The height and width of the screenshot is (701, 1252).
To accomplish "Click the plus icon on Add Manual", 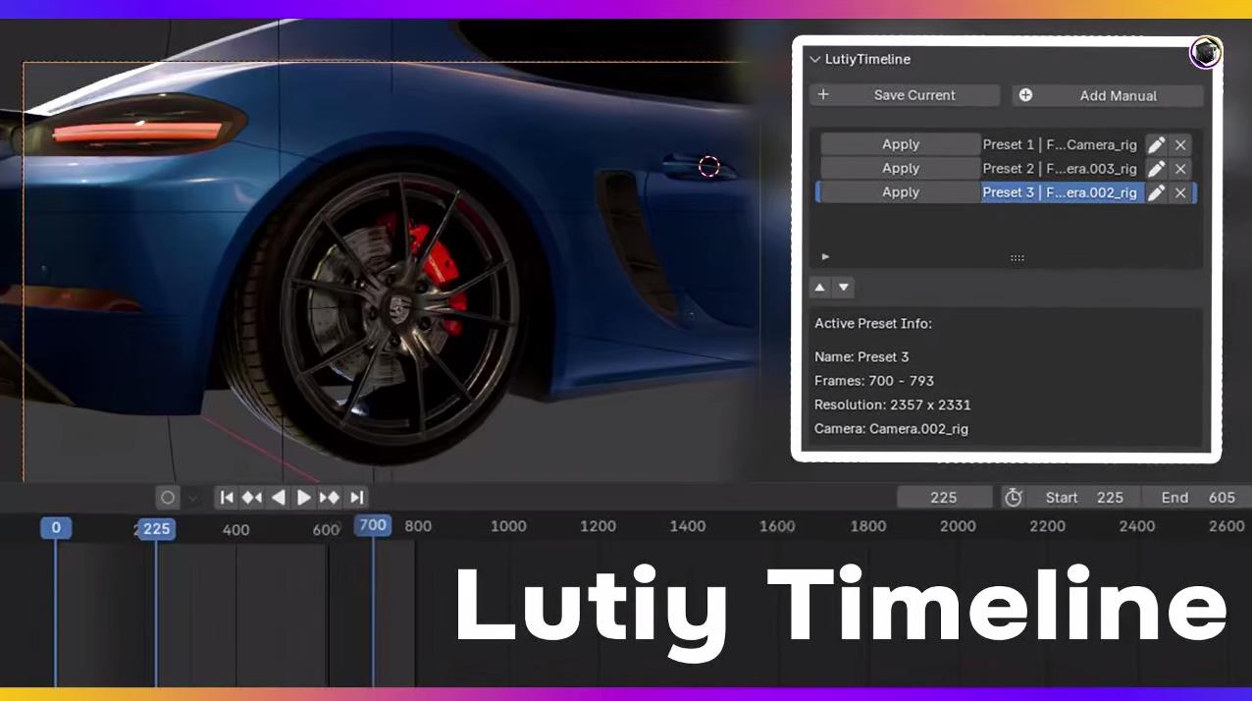I will 1024,95.
